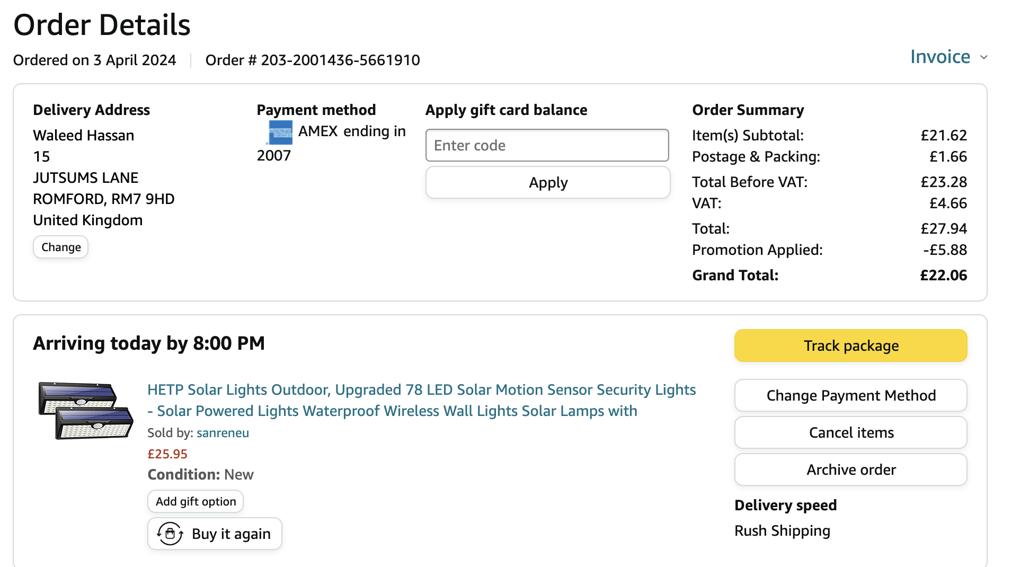Select Cancel items
1029x567 pixels.
click(x=850, y=432)
